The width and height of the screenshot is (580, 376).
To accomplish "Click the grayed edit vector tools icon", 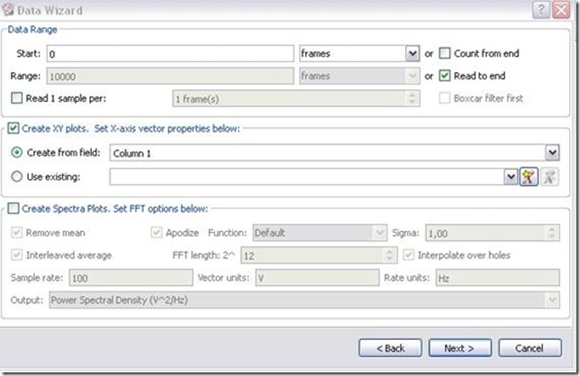I will (x=549, y=177).
